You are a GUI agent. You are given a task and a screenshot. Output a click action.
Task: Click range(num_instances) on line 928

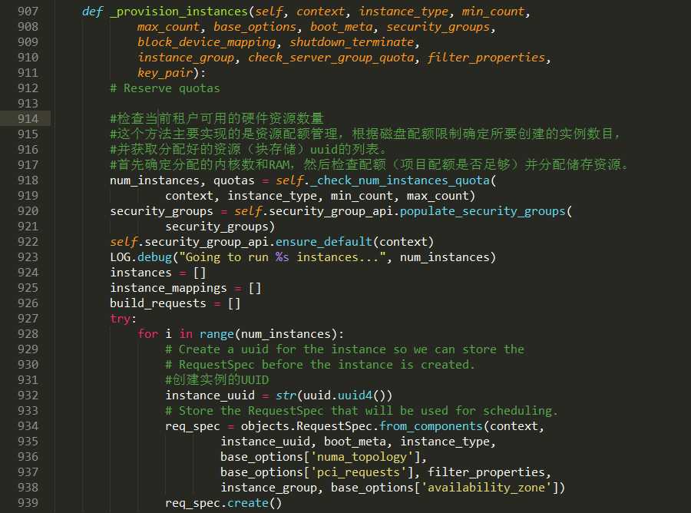click(269, 334)
